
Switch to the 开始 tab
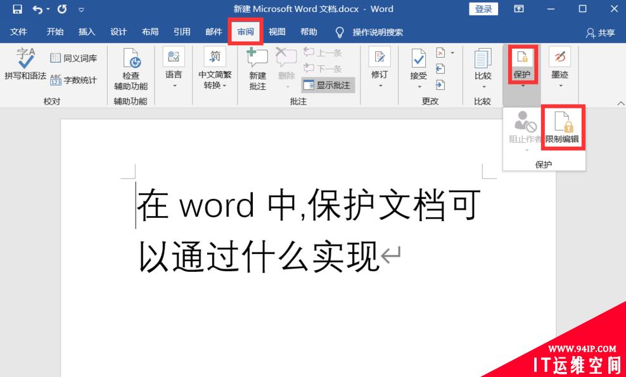click(x=55, y=32)
